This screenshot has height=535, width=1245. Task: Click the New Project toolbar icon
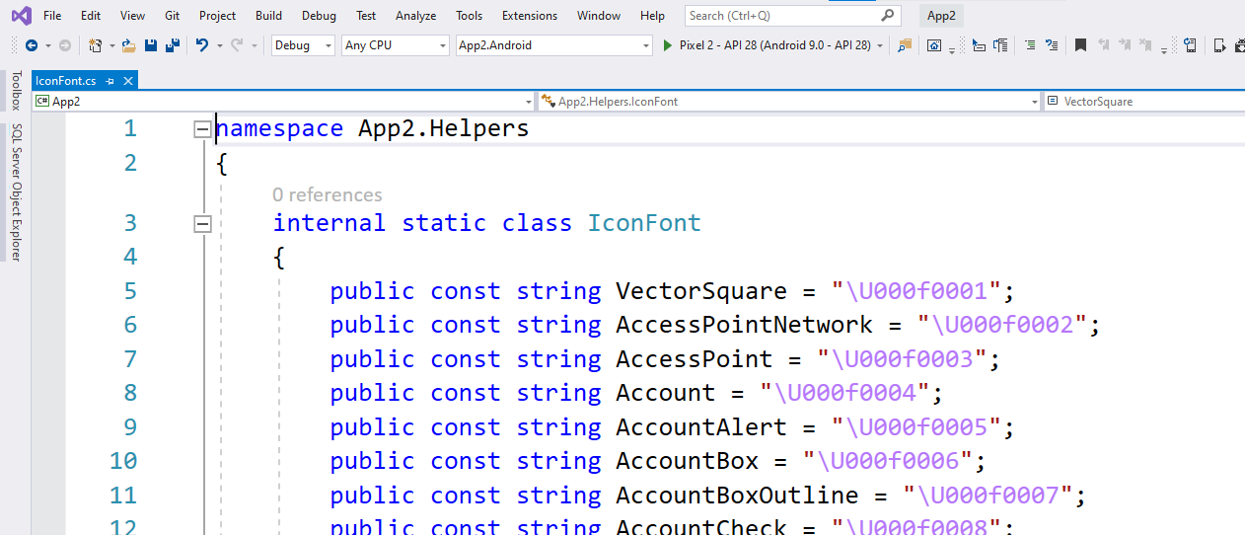coord(95,45)
